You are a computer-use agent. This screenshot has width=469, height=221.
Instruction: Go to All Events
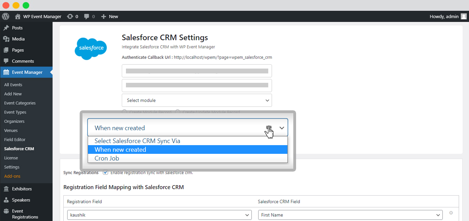coord(13,85)
